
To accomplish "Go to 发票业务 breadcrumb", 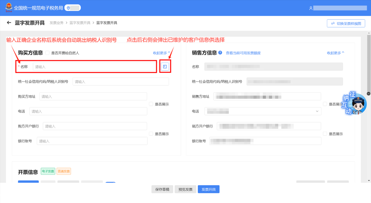I will click(x=57, y=23).
